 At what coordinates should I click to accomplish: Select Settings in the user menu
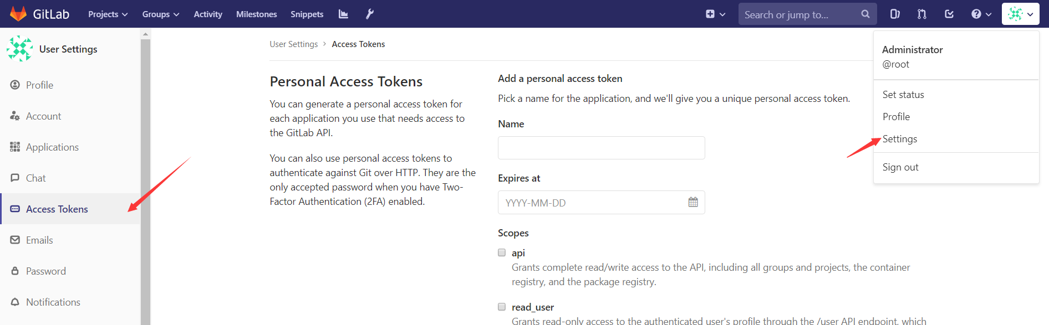(899, 139)
